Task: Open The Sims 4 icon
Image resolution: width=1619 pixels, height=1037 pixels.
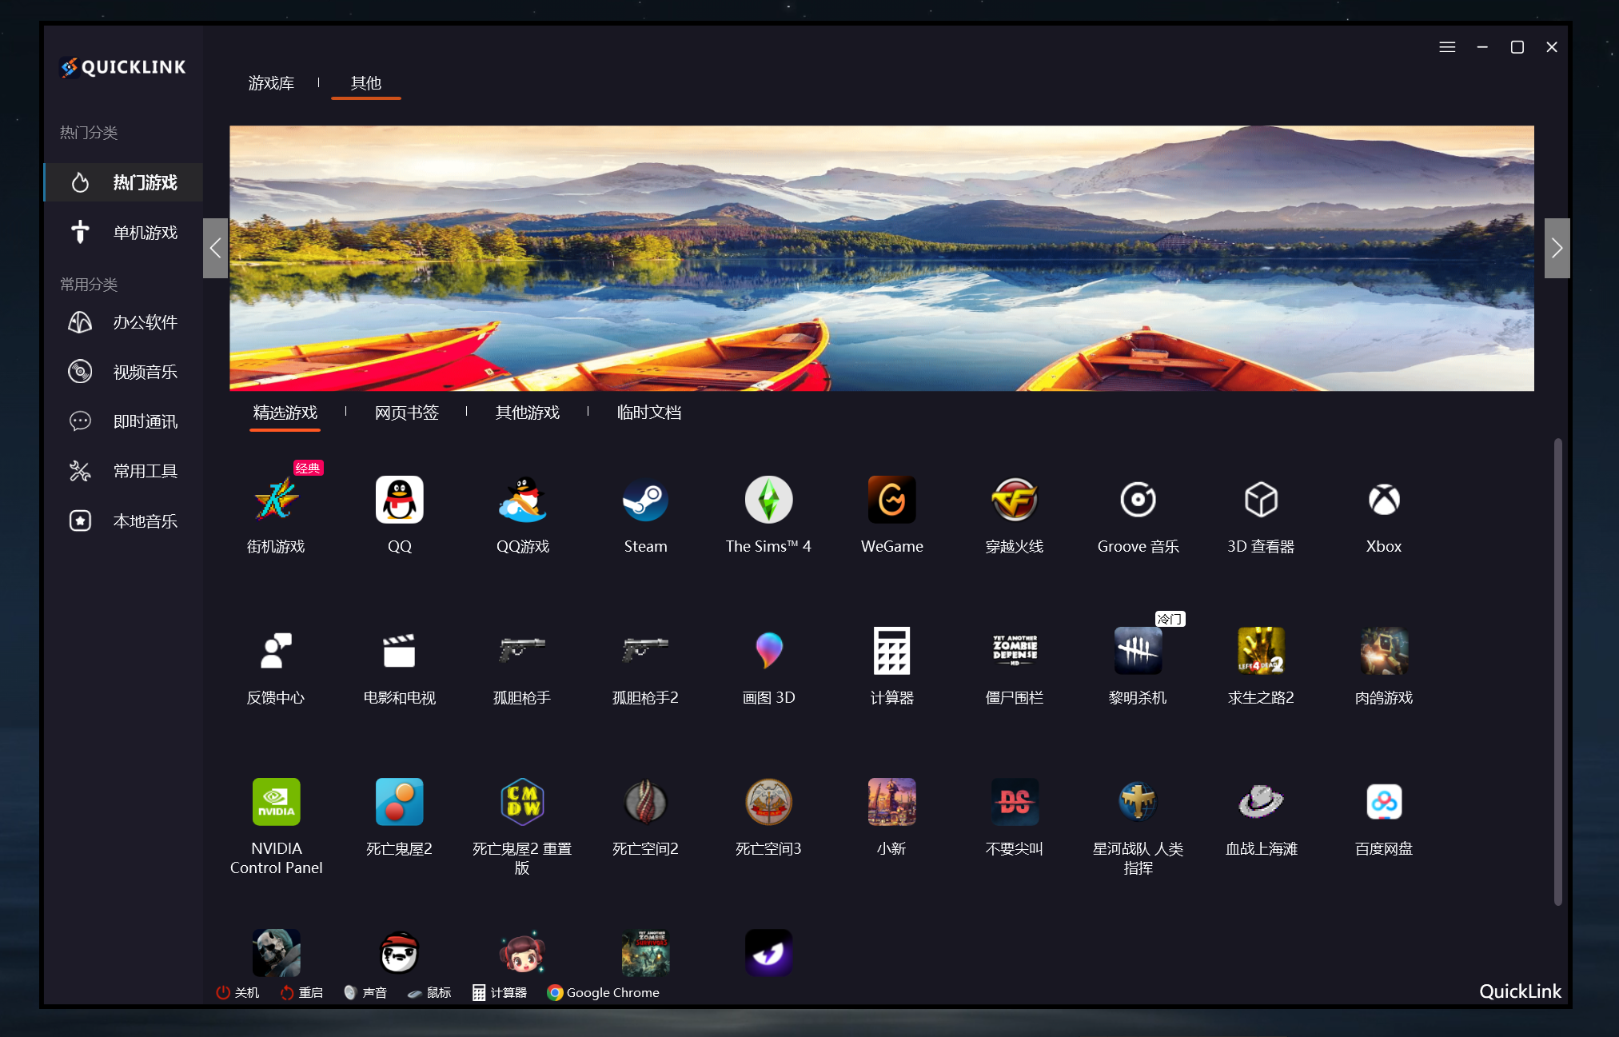Action: click(x=768, y=501)
